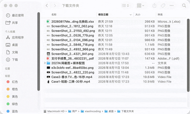Select 共享 in the sidebar
Viewport: 190px width, 114px height.
pyautogui.click(x=12, y=23)
